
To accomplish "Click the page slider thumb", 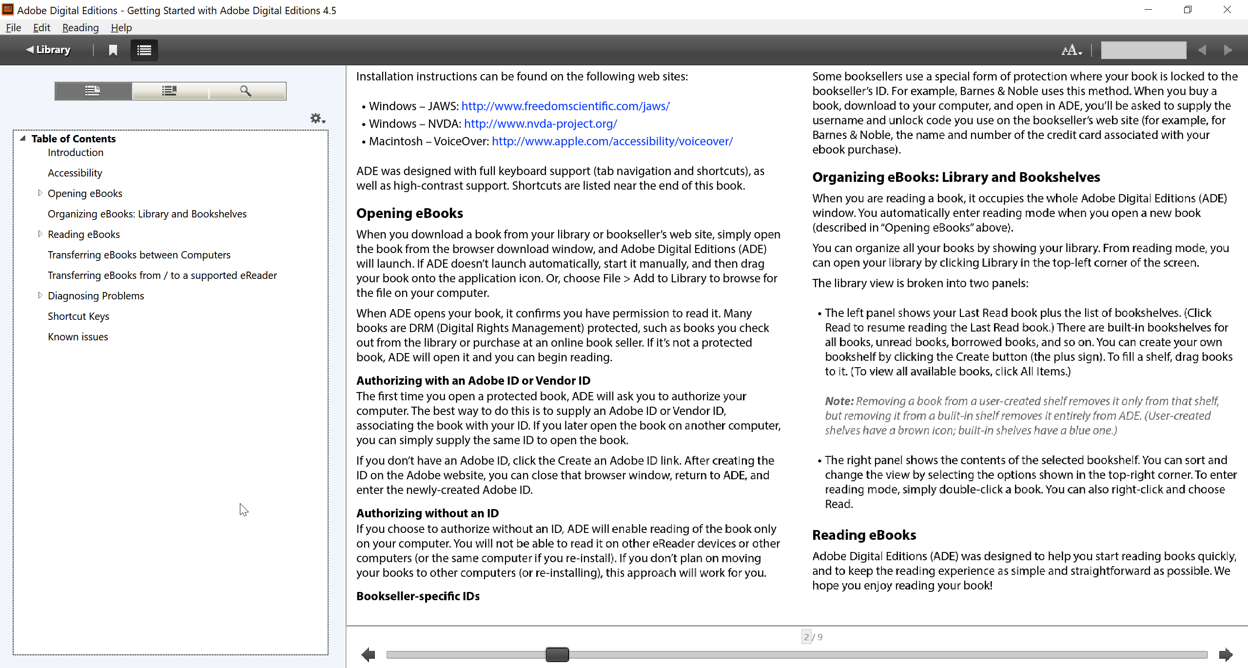I will [557, 654].
